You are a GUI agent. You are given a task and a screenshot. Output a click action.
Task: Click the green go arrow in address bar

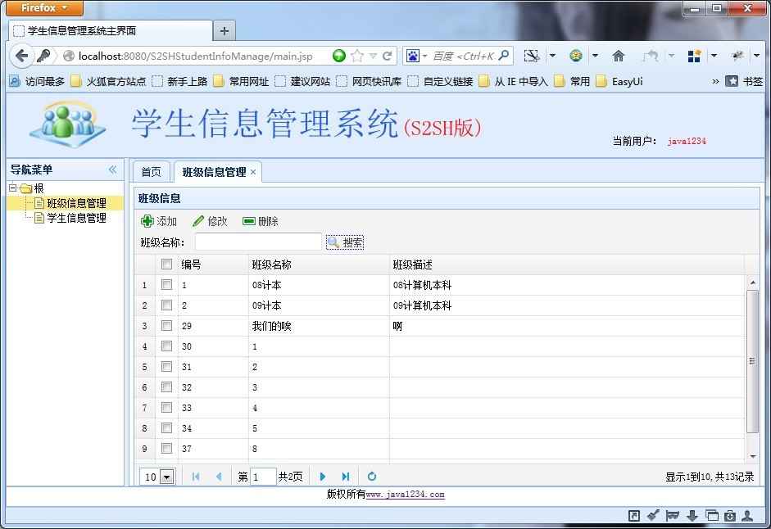[x=338, y=56]
